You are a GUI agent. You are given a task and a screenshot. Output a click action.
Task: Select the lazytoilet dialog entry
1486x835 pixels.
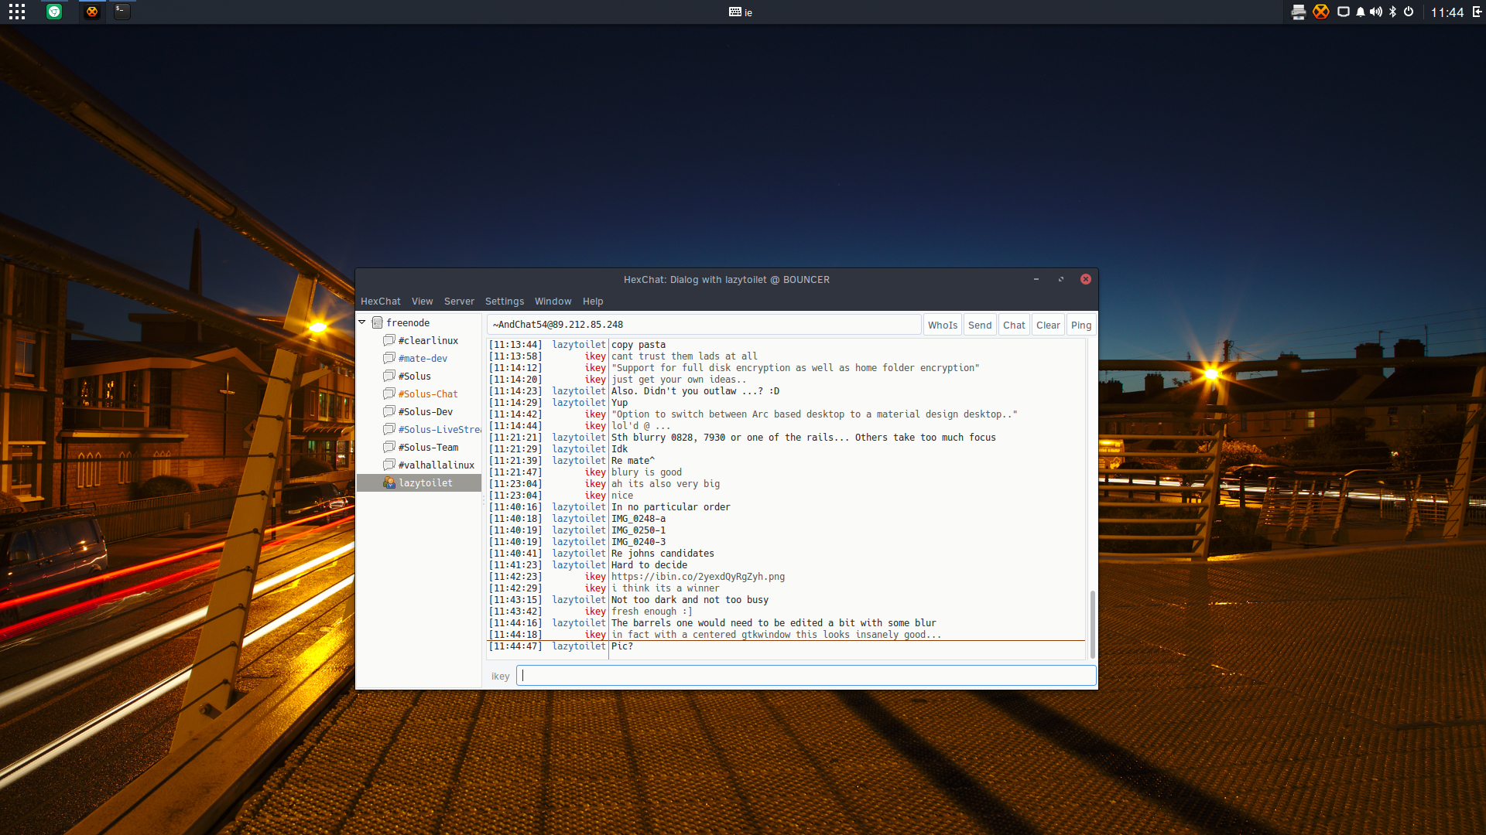pos(419,483)
